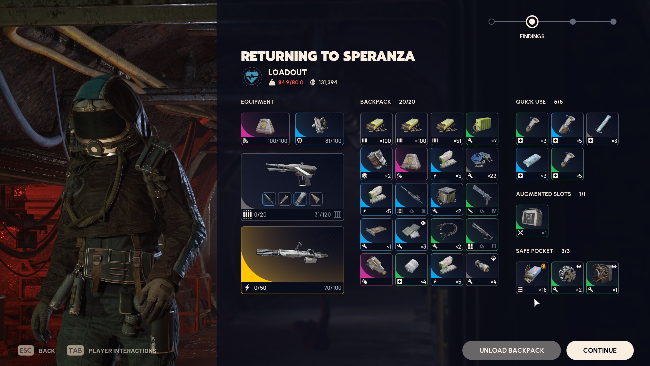The width and height of the screenshot is (650, 366).
Task: Click the Continue button
Action: coord(600,350)
